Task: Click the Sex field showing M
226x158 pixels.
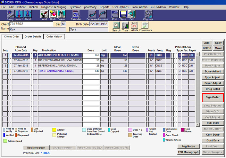Action: pyautogui.click(x=63, y=24)
